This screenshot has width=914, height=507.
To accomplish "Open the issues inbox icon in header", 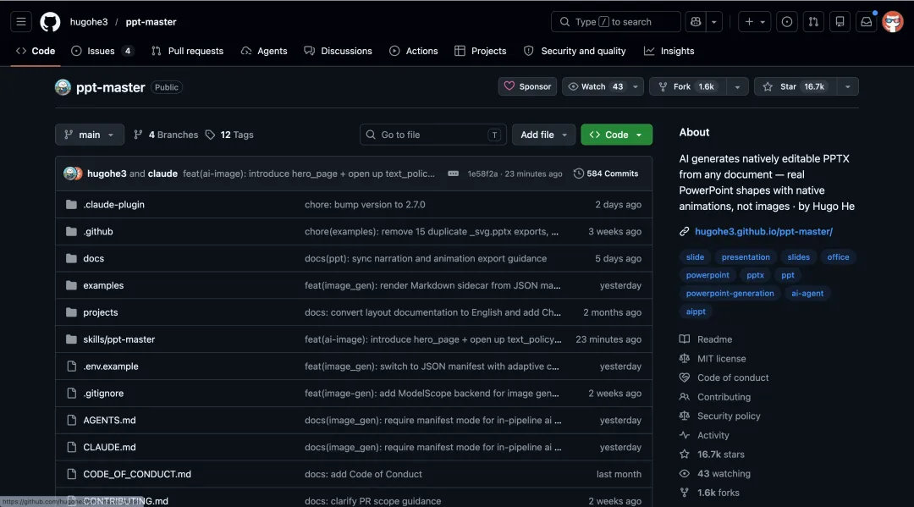I will (x=787, y=21).
